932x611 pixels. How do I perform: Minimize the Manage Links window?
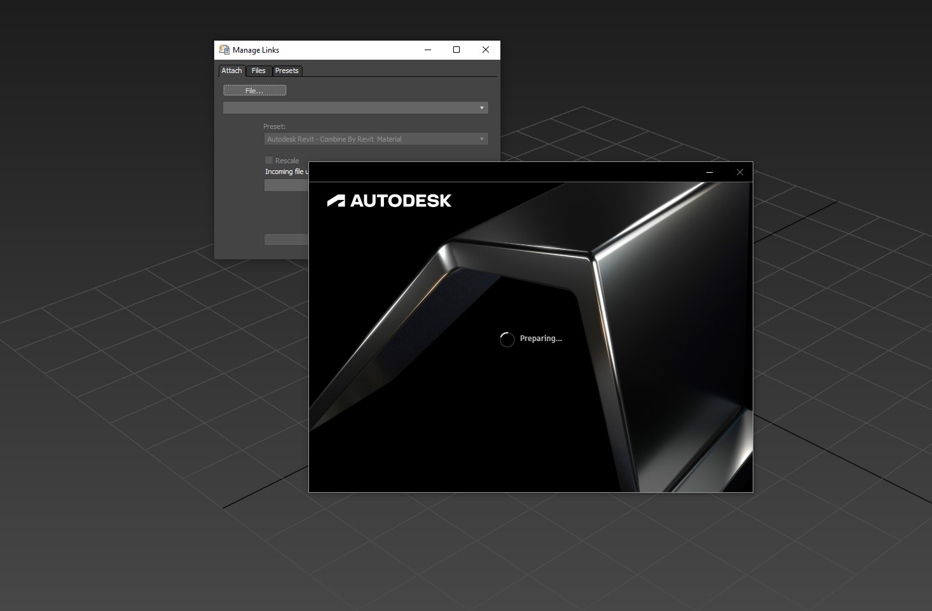428,50
